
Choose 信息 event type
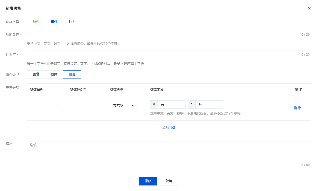click(72, 74)
